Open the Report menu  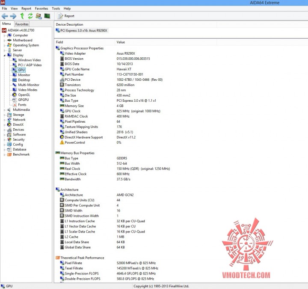[27, 9]
